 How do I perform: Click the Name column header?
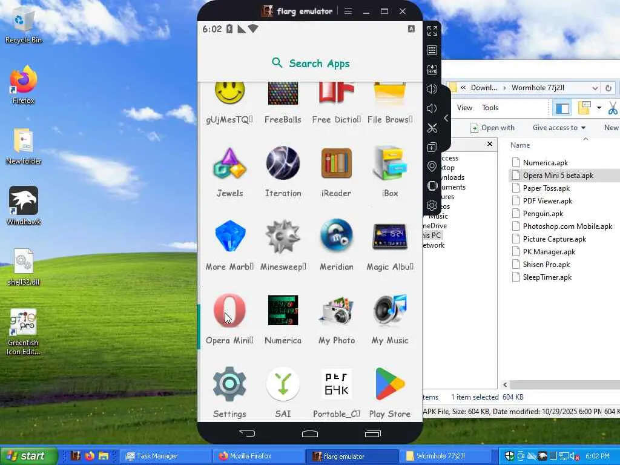[520, 145]
